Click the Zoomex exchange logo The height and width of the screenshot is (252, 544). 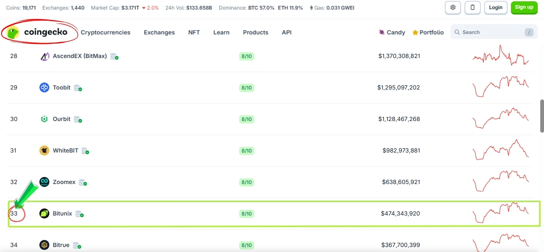(x=44, y=182)
